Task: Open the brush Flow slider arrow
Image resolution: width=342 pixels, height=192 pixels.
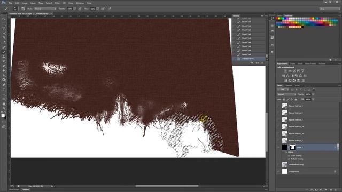Action: (98, 9)
